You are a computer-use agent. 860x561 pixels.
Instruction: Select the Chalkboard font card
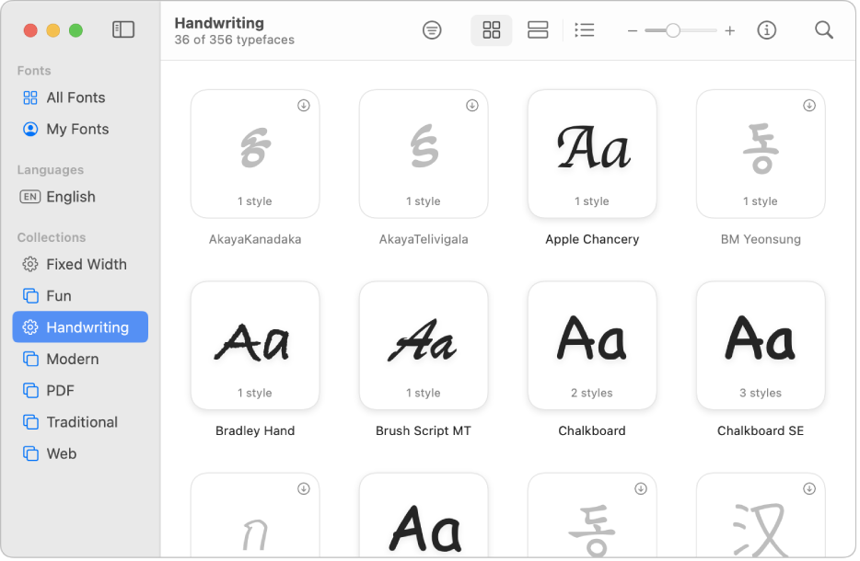coord(592,346)
